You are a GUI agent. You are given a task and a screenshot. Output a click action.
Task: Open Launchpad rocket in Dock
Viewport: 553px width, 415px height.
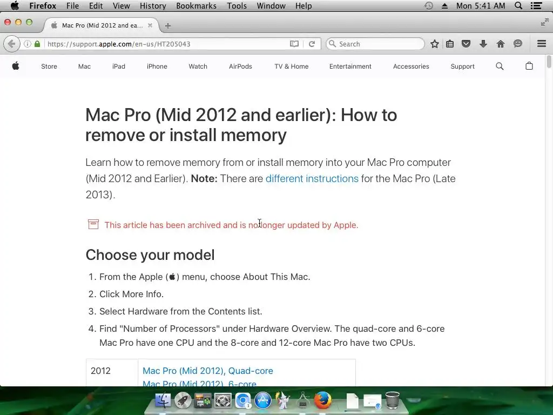pos(183,400)
